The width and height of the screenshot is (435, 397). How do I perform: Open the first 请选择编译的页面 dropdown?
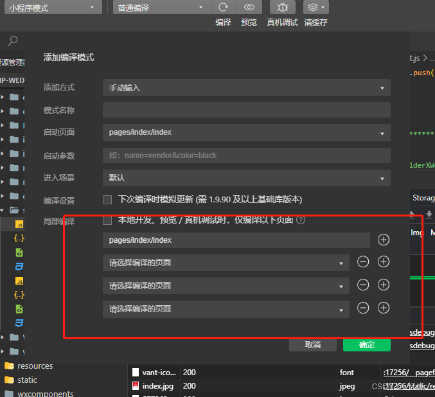click(x=226, y=263)
